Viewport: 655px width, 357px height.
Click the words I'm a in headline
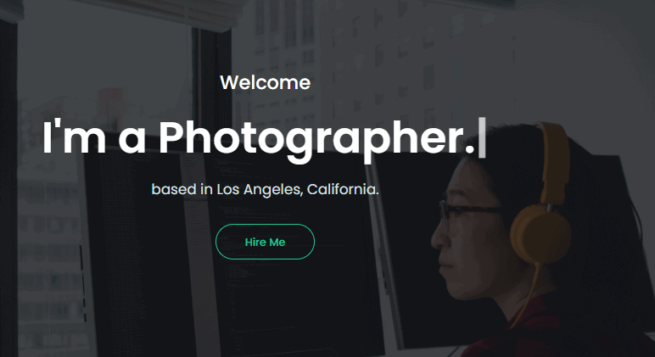tap(94, 137)
